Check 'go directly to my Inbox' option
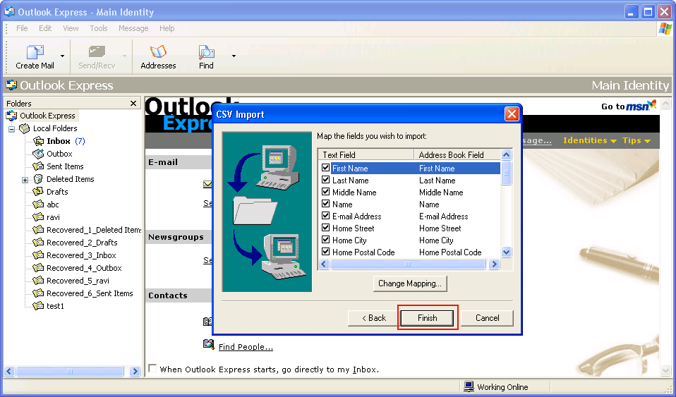The image size is (676, 397). click(x=152, y=369)
